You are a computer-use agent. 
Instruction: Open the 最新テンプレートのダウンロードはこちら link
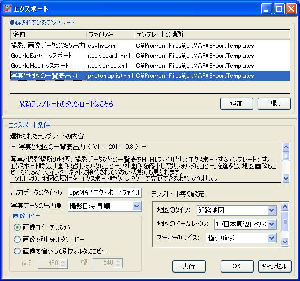click(66, 104)
